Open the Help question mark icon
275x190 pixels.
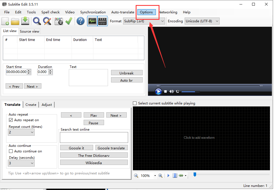pos(81,21)
